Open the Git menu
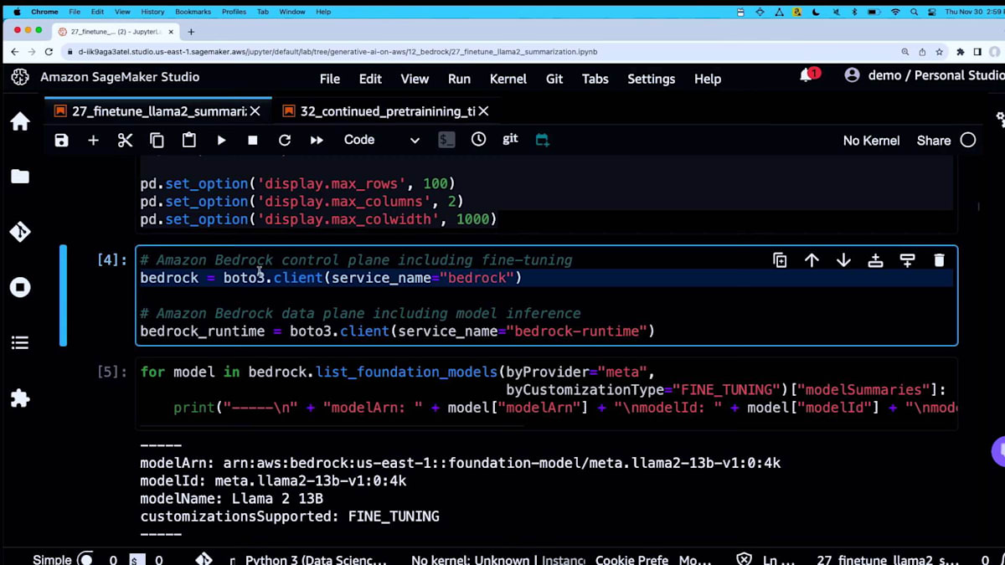The image size is (1005, 565). click(554, 79)
